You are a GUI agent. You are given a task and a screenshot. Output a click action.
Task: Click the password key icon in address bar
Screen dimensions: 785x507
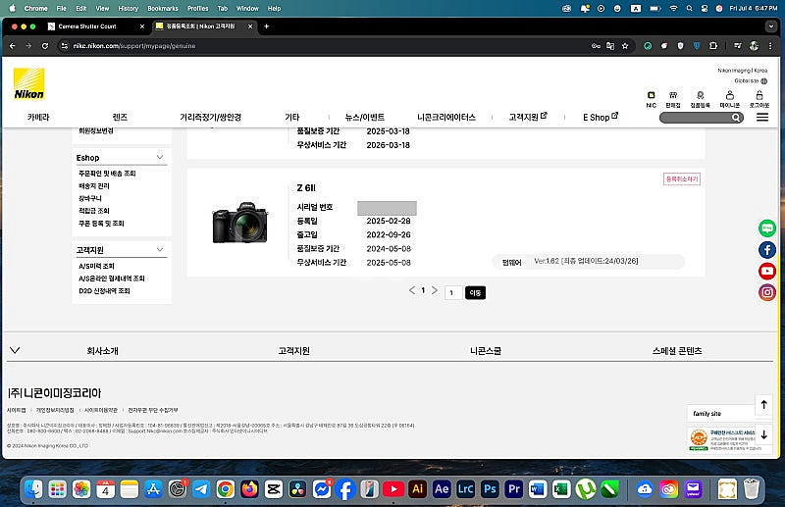tap(596, 46)
